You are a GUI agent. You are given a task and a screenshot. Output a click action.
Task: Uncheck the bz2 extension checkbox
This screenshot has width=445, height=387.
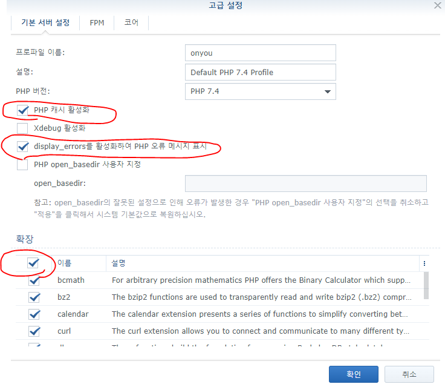(x=34, y=297)
